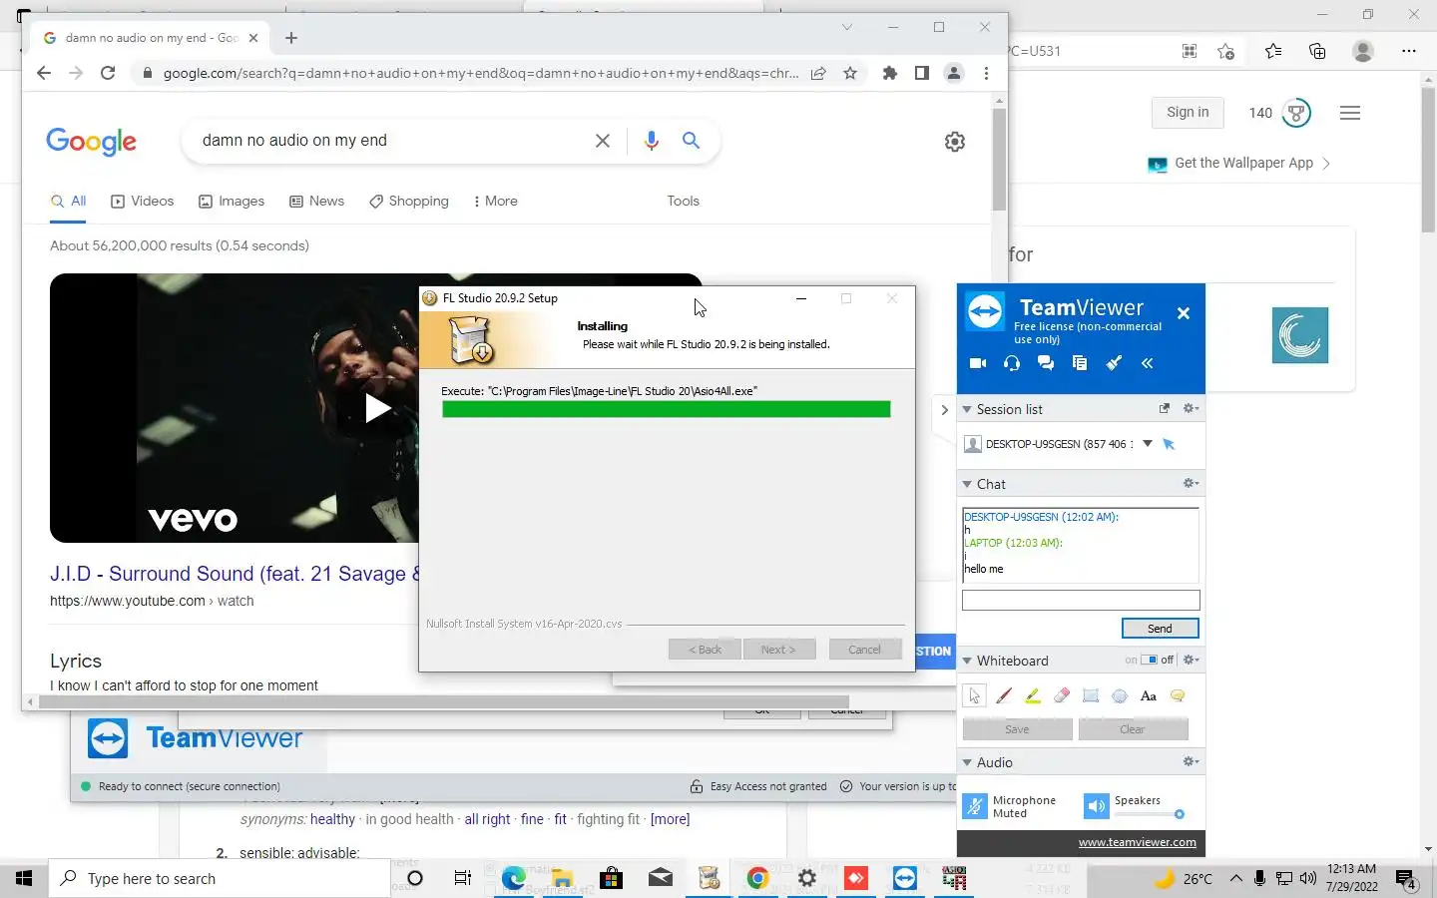Select the whiteboard ellipse tool
The width and height of the screenshot is (1437, 898).
pyautogui.click(x=1120, y=696)
